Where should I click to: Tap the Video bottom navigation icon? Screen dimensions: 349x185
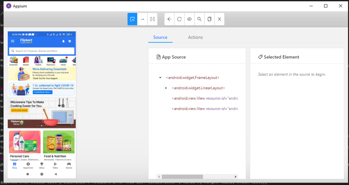[55, 166]
